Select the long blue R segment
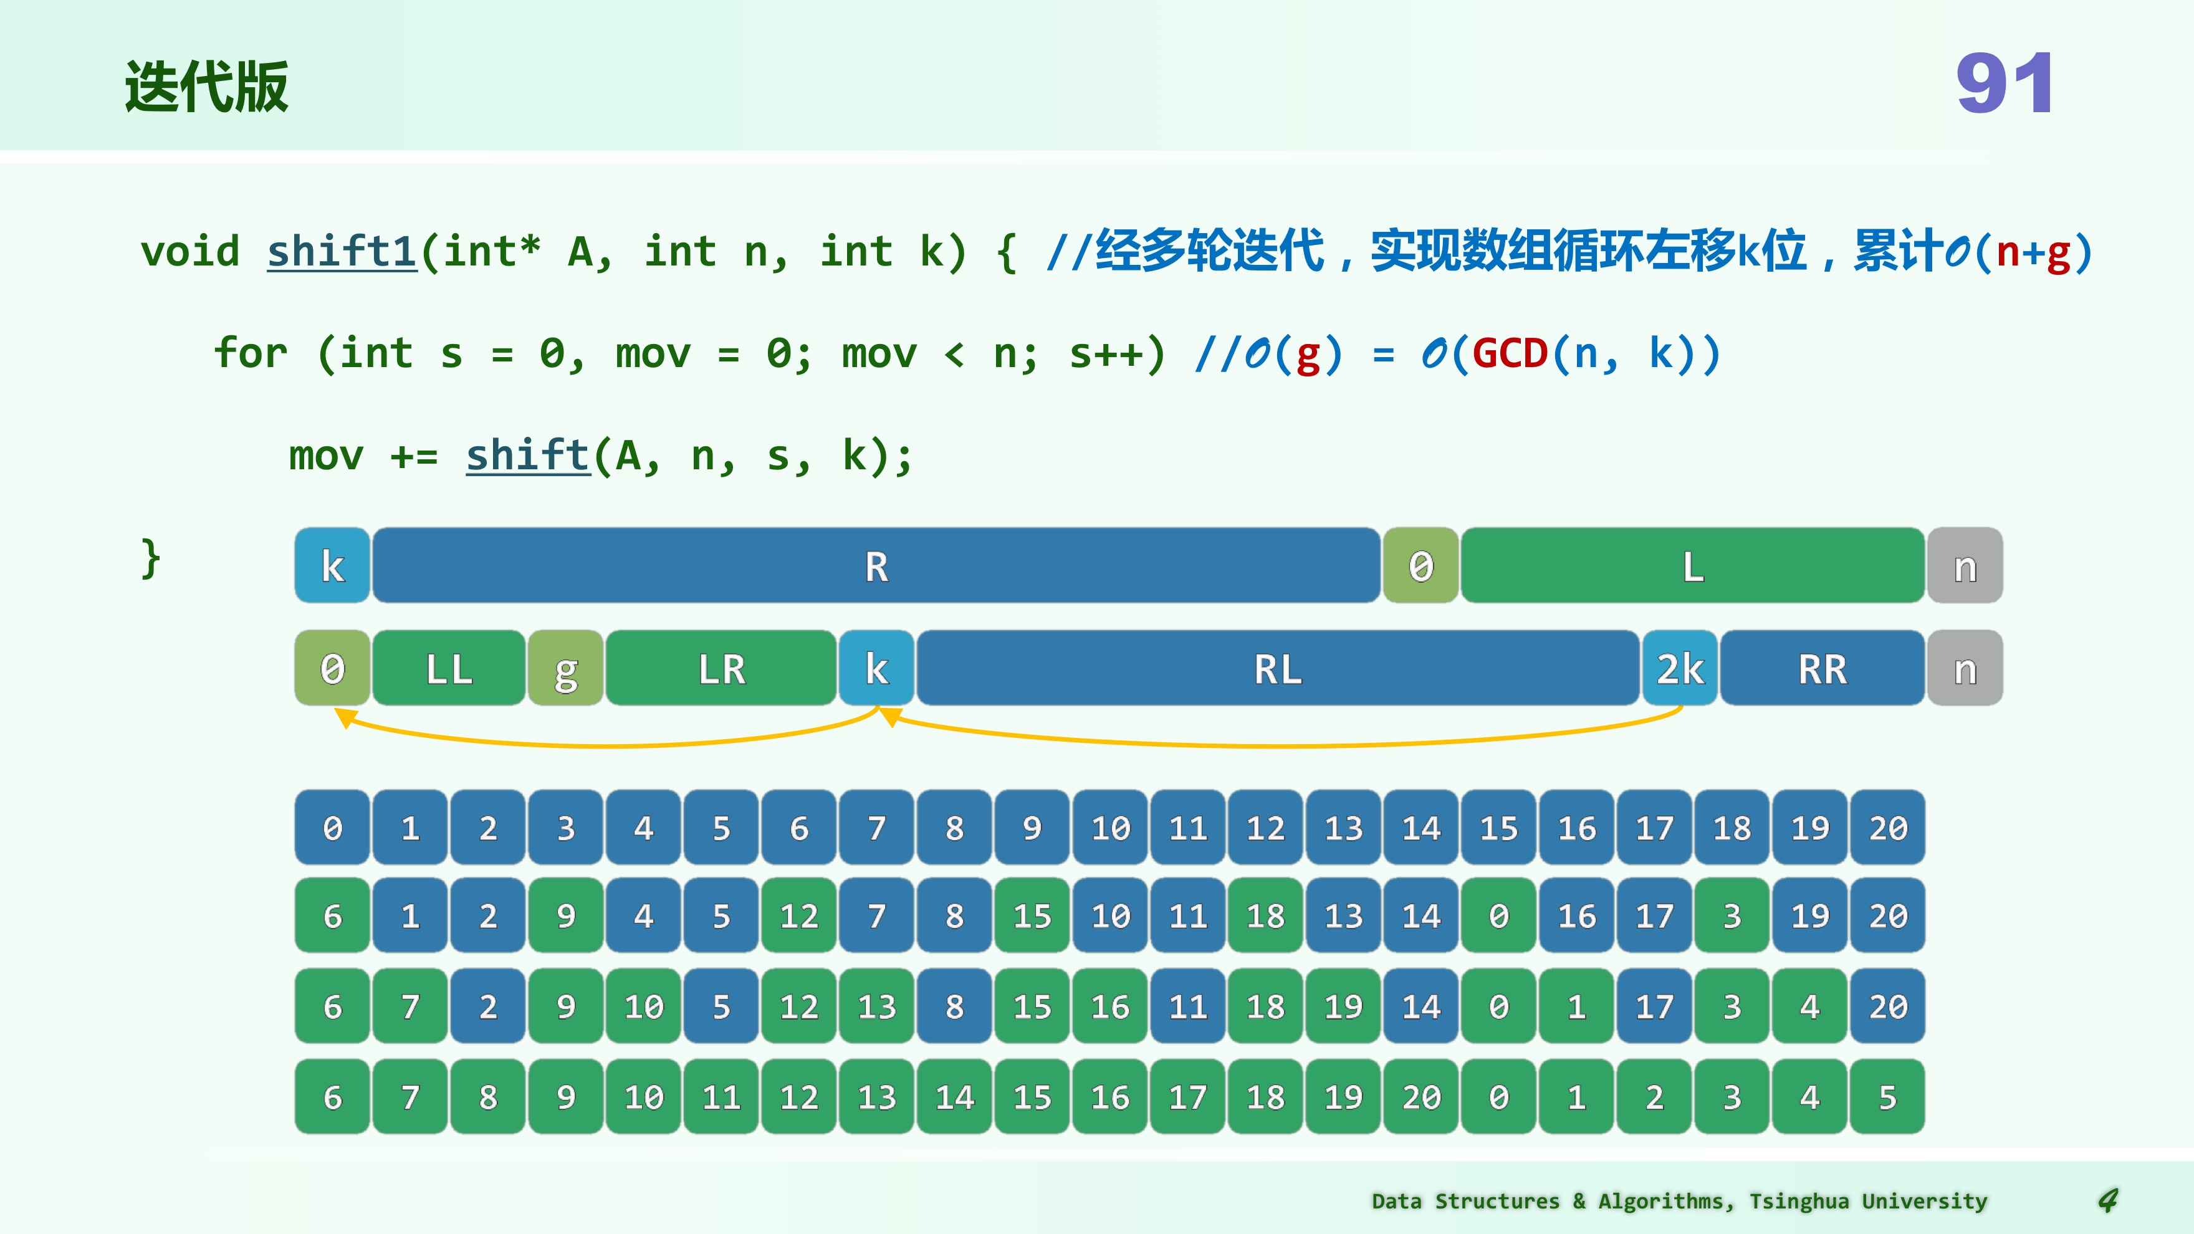The width and height of the screenshot is (2194, 1234). tap(876, 567)
